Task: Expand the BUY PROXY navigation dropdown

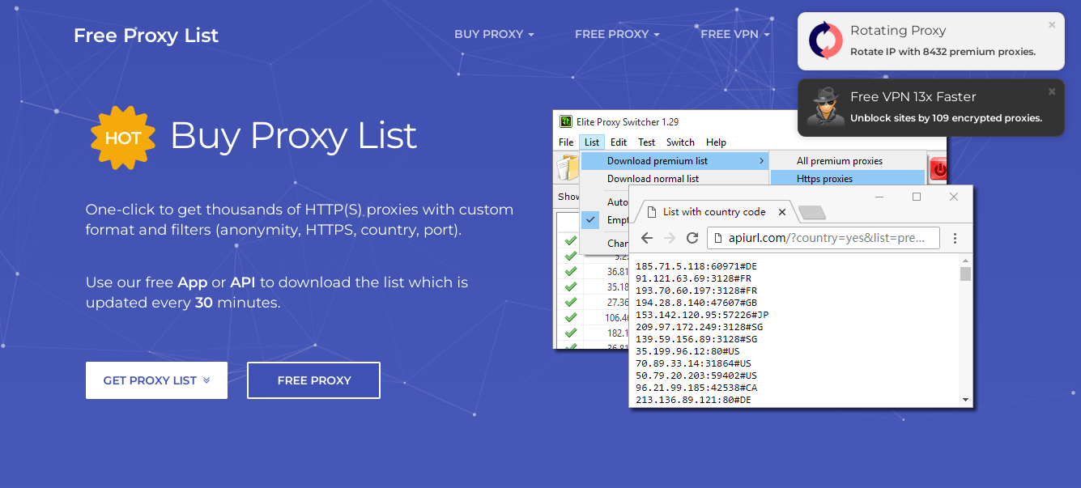Action: tap(494, 34)
